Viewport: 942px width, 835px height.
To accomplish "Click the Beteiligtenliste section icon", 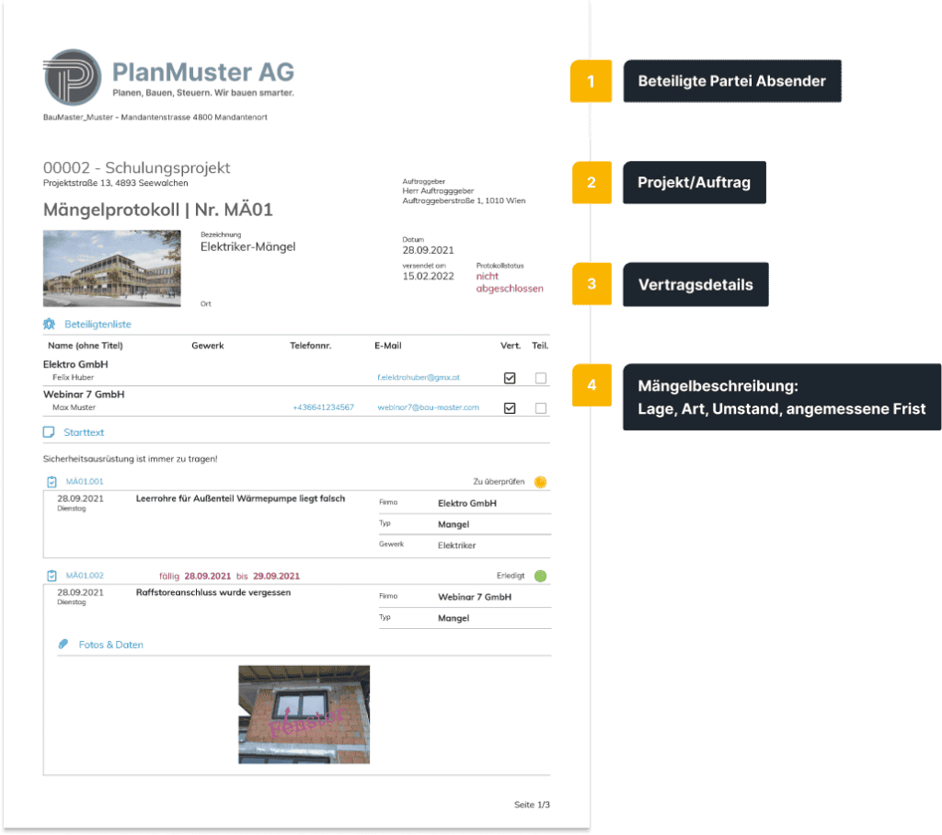I will 50,324.
